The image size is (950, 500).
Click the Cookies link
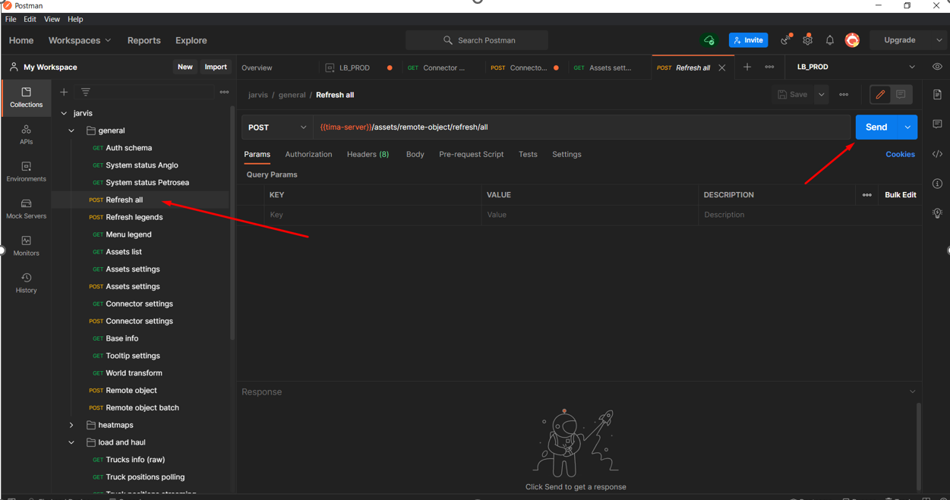pyautogui.click(x=900, y=154)
